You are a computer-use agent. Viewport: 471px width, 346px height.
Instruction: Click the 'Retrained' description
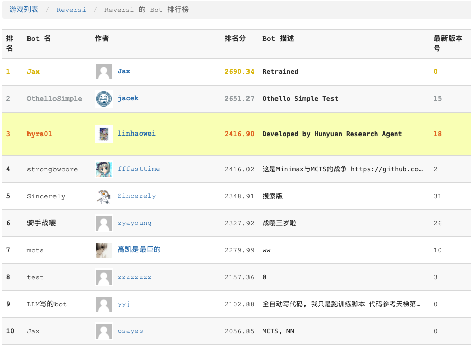point(280,71)
